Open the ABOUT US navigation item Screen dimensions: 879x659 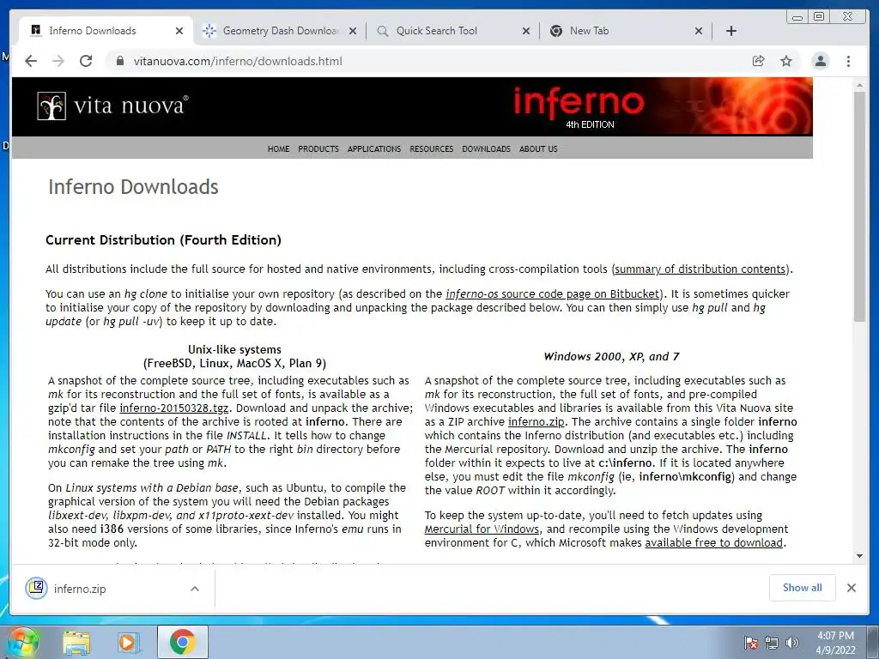point(538,149)
